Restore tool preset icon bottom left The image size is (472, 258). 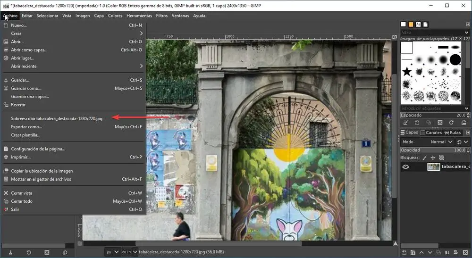point(29,253)
